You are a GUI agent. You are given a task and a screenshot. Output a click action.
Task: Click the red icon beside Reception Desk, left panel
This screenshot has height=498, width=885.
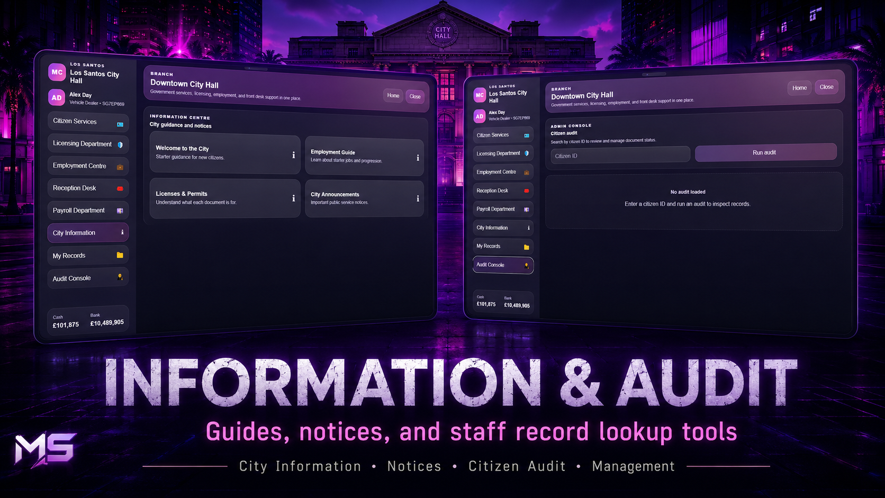[x=120, y=188]
